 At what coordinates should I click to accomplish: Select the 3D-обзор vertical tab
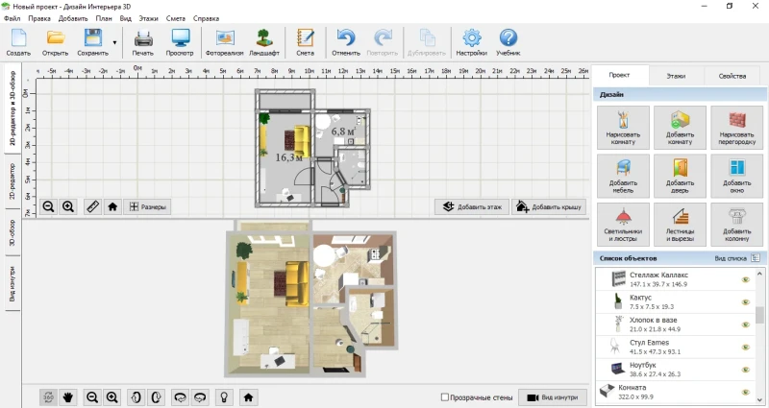[x=12, y=232]
